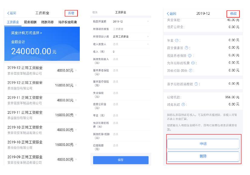
Task: Tap the 金额合计 240000.00 元 total
Action: [34, 51]
